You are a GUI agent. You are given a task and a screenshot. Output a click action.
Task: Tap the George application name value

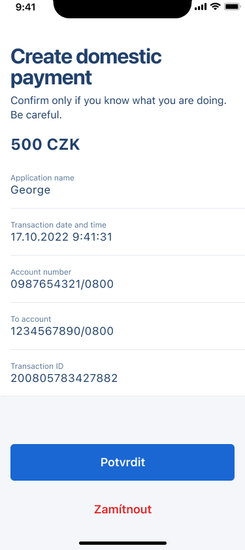click(31, 190)
